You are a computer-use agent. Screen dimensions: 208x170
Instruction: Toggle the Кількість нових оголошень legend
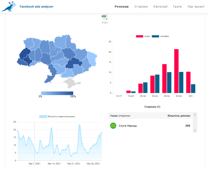coord(57,117)
